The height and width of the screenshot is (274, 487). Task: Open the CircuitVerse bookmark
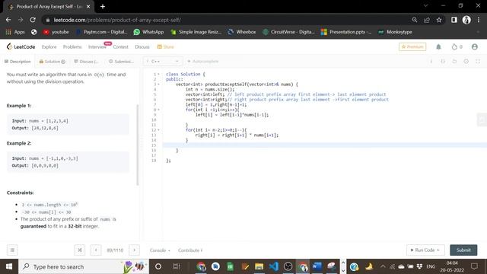click(x=288, y=32)
